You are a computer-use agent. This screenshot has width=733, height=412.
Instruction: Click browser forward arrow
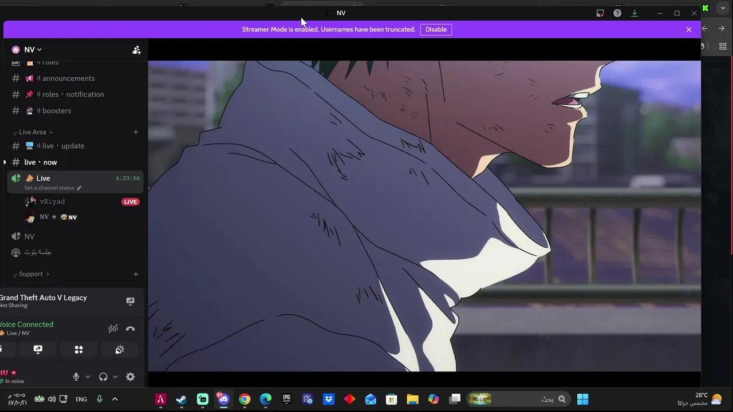tap(722, 29)
